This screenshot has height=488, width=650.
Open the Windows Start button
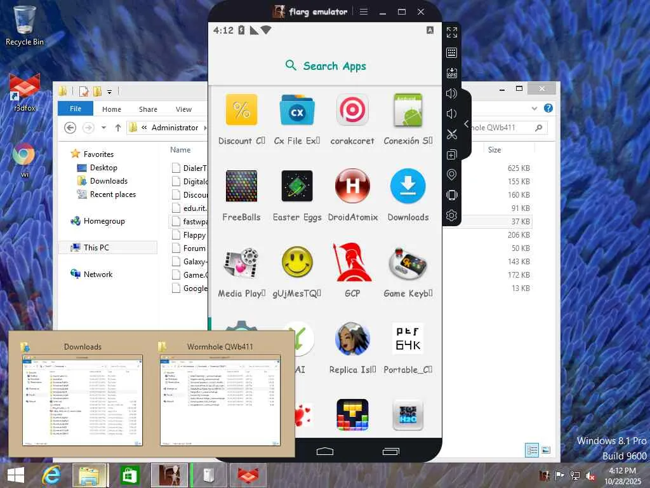pyautogui.click(x=16, y=475)
